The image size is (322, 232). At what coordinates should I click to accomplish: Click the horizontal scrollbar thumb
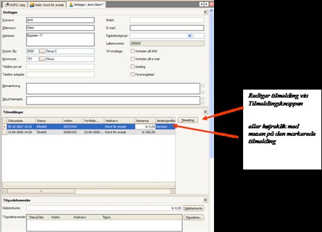(41, 191)
